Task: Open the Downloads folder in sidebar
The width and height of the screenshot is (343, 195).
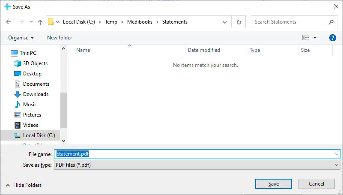Action: tap(36, 94)
